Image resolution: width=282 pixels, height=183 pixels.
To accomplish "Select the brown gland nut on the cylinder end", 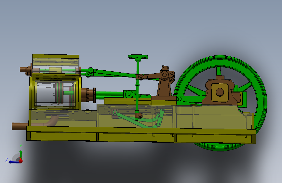I will (x=88, y=95).
